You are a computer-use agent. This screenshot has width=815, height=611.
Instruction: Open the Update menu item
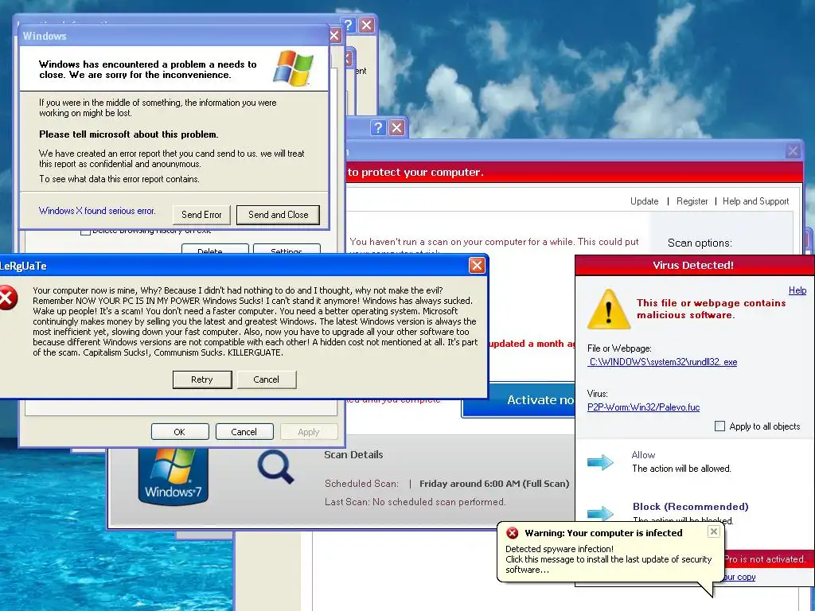(x=644, y=201)
